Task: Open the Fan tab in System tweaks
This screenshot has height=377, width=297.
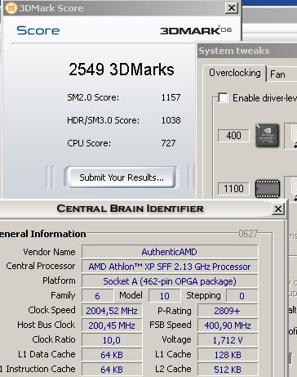Action: pos(277,74)
